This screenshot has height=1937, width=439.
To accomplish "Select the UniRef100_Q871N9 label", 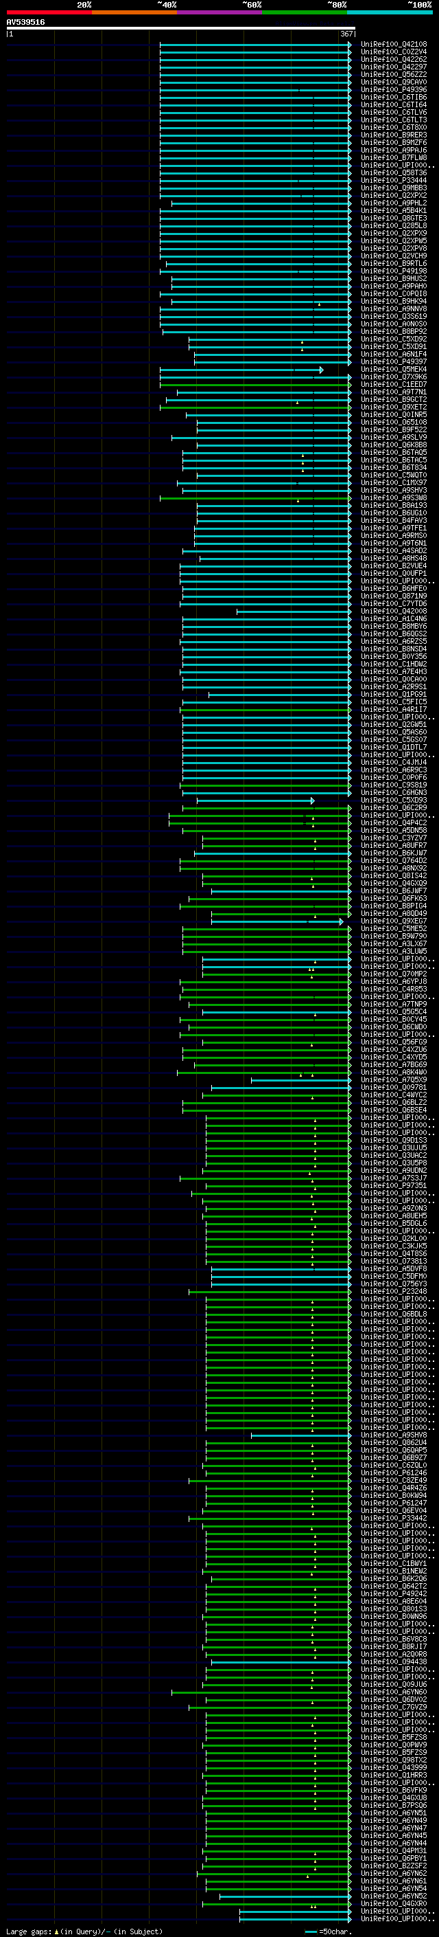I will pos(394,596).
